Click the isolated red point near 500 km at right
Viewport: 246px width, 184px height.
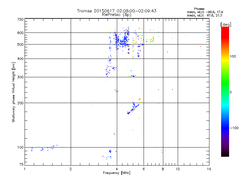tap(200, 47)
